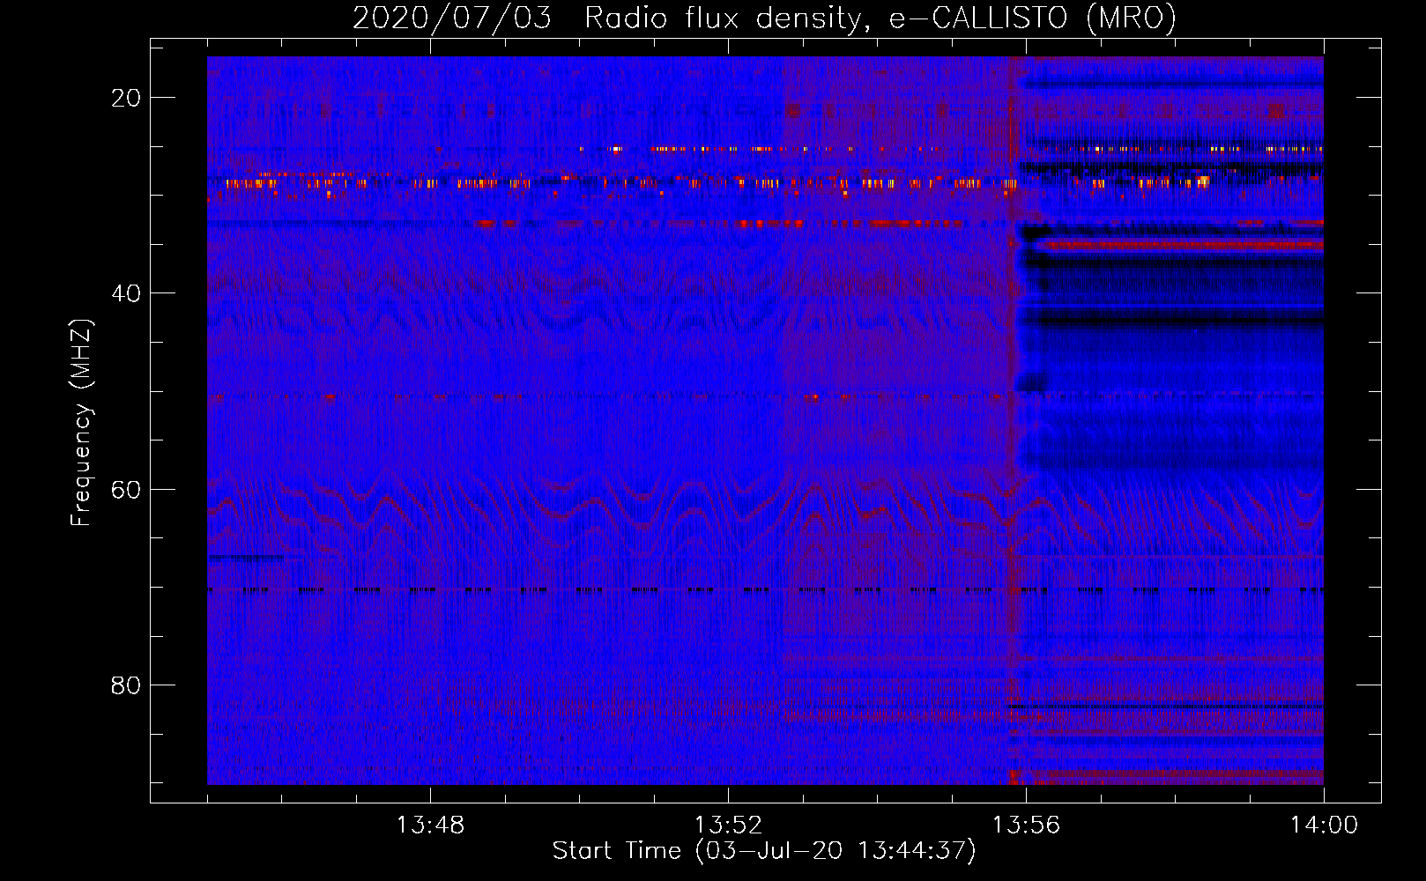Image resolution: width=1426 pixels, height=881 pixels.
Task: Click the 14:00 time tick label
Action: (1324, 825)
